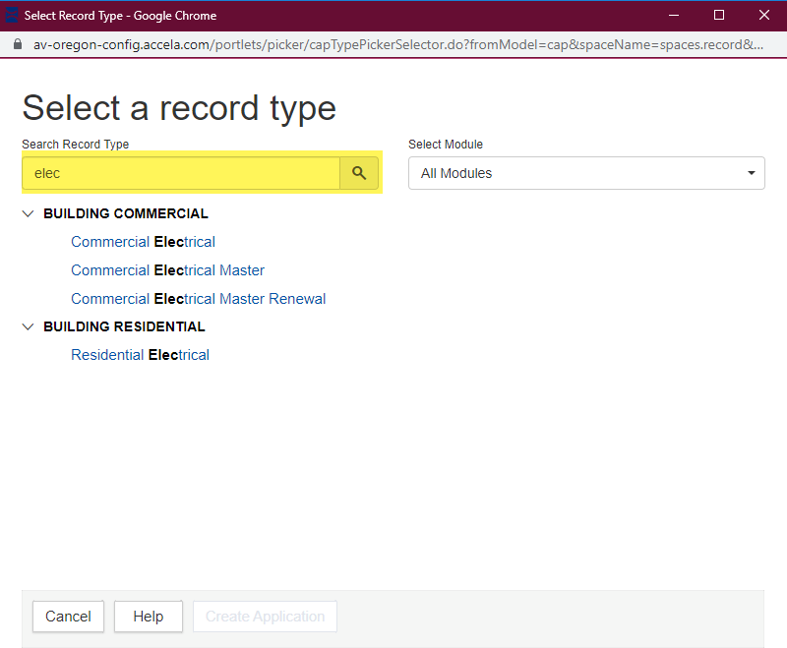Pick Commercial Electrical Master Renewal

pos(198,299)
